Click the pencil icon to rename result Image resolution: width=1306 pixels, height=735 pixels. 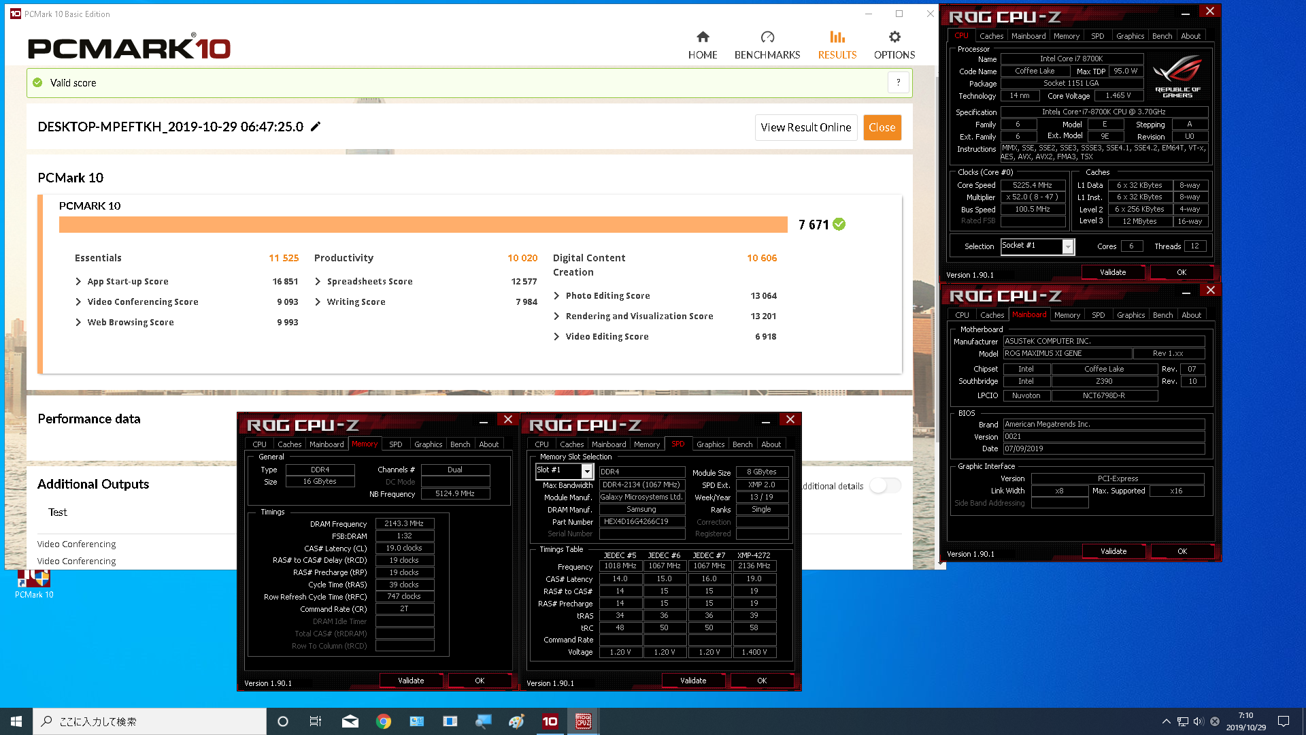[x=316, y=127]
